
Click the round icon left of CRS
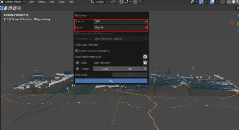click(77, 63)
